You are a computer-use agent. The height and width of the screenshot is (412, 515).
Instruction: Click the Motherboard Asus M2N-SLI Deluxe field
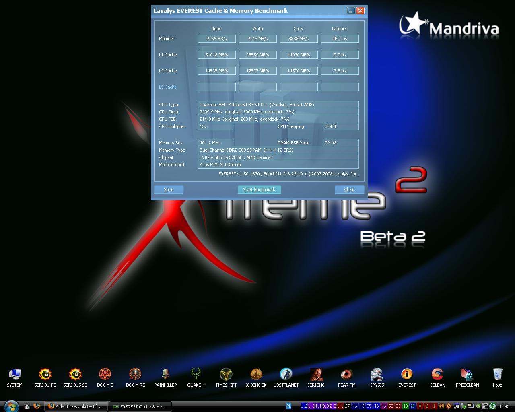(x=278, y=165)
